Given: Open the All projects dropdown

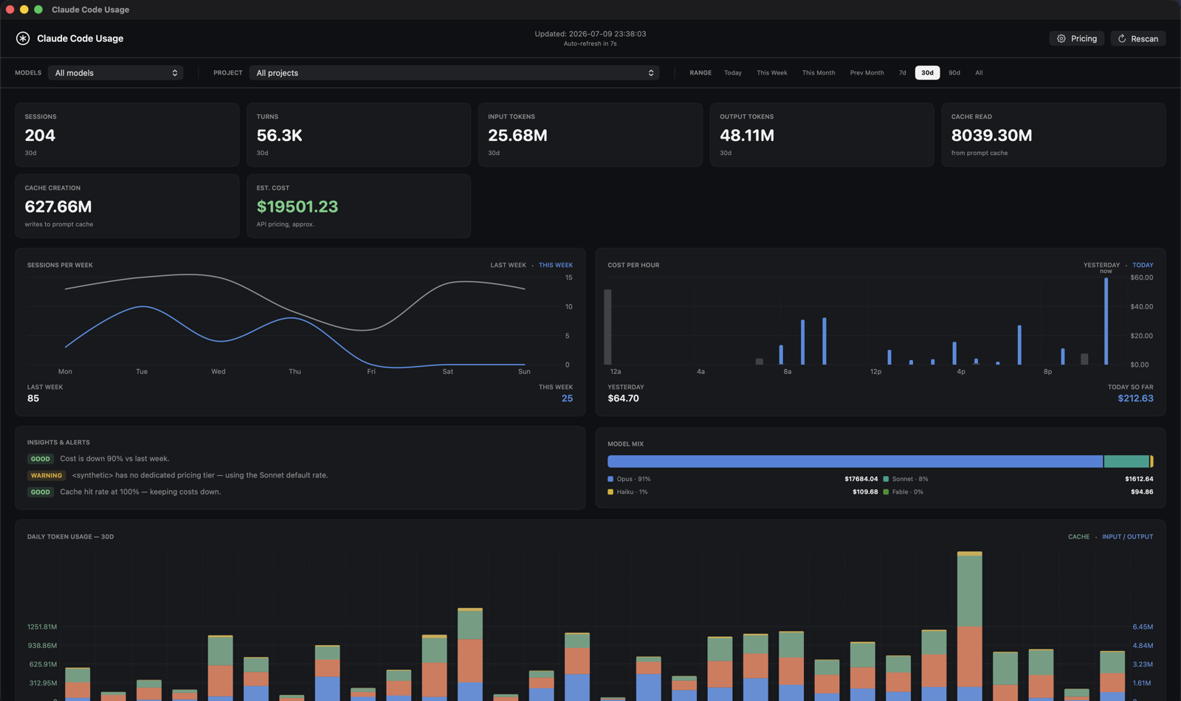Looking at the screenshot, I should tap(454, 73).
